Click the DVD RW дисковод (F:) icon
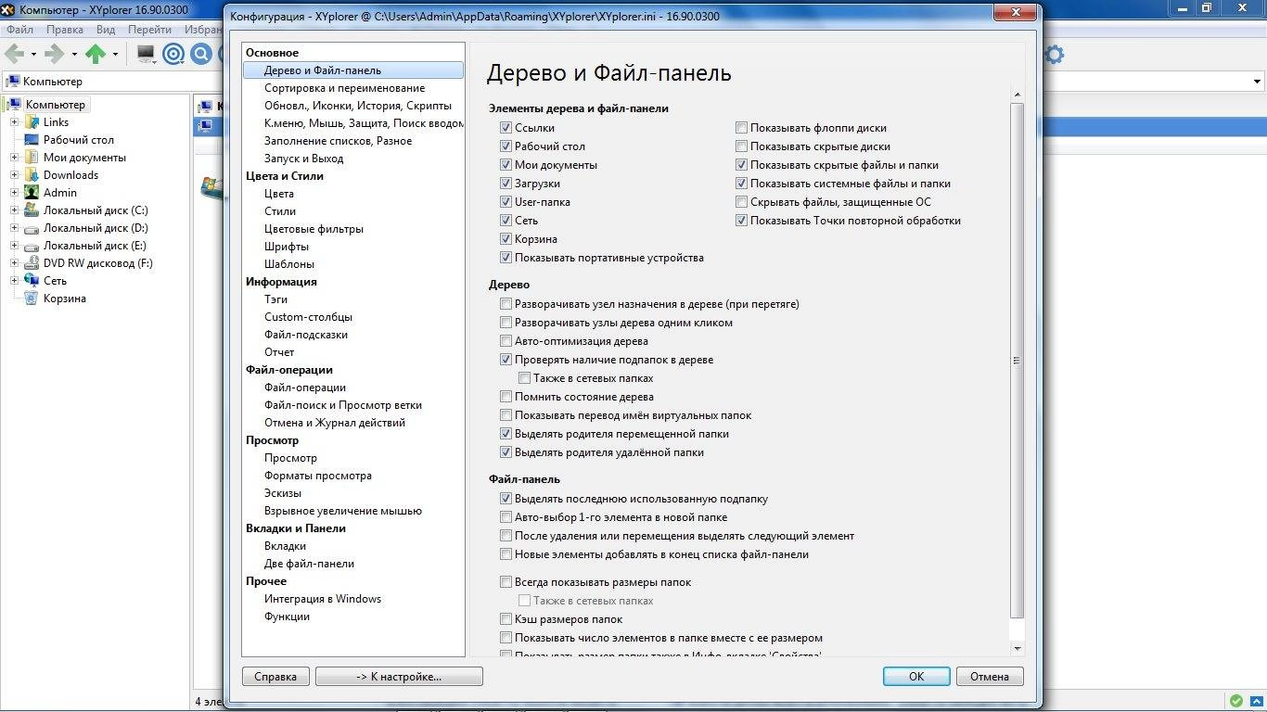1267x712 pixels. [x=32, y=263]
